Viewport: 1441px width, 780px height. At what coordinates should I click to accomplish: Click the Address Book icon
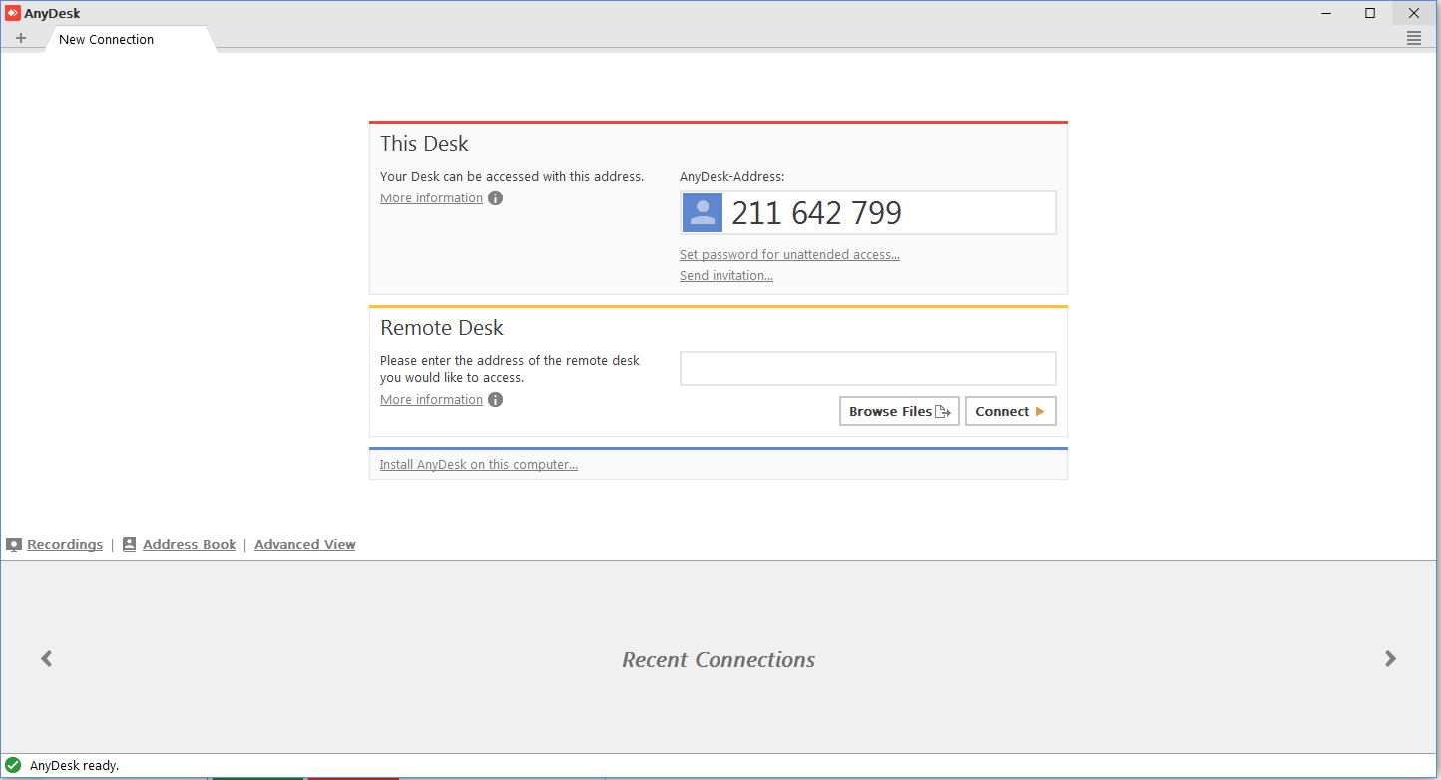(130, 545)
